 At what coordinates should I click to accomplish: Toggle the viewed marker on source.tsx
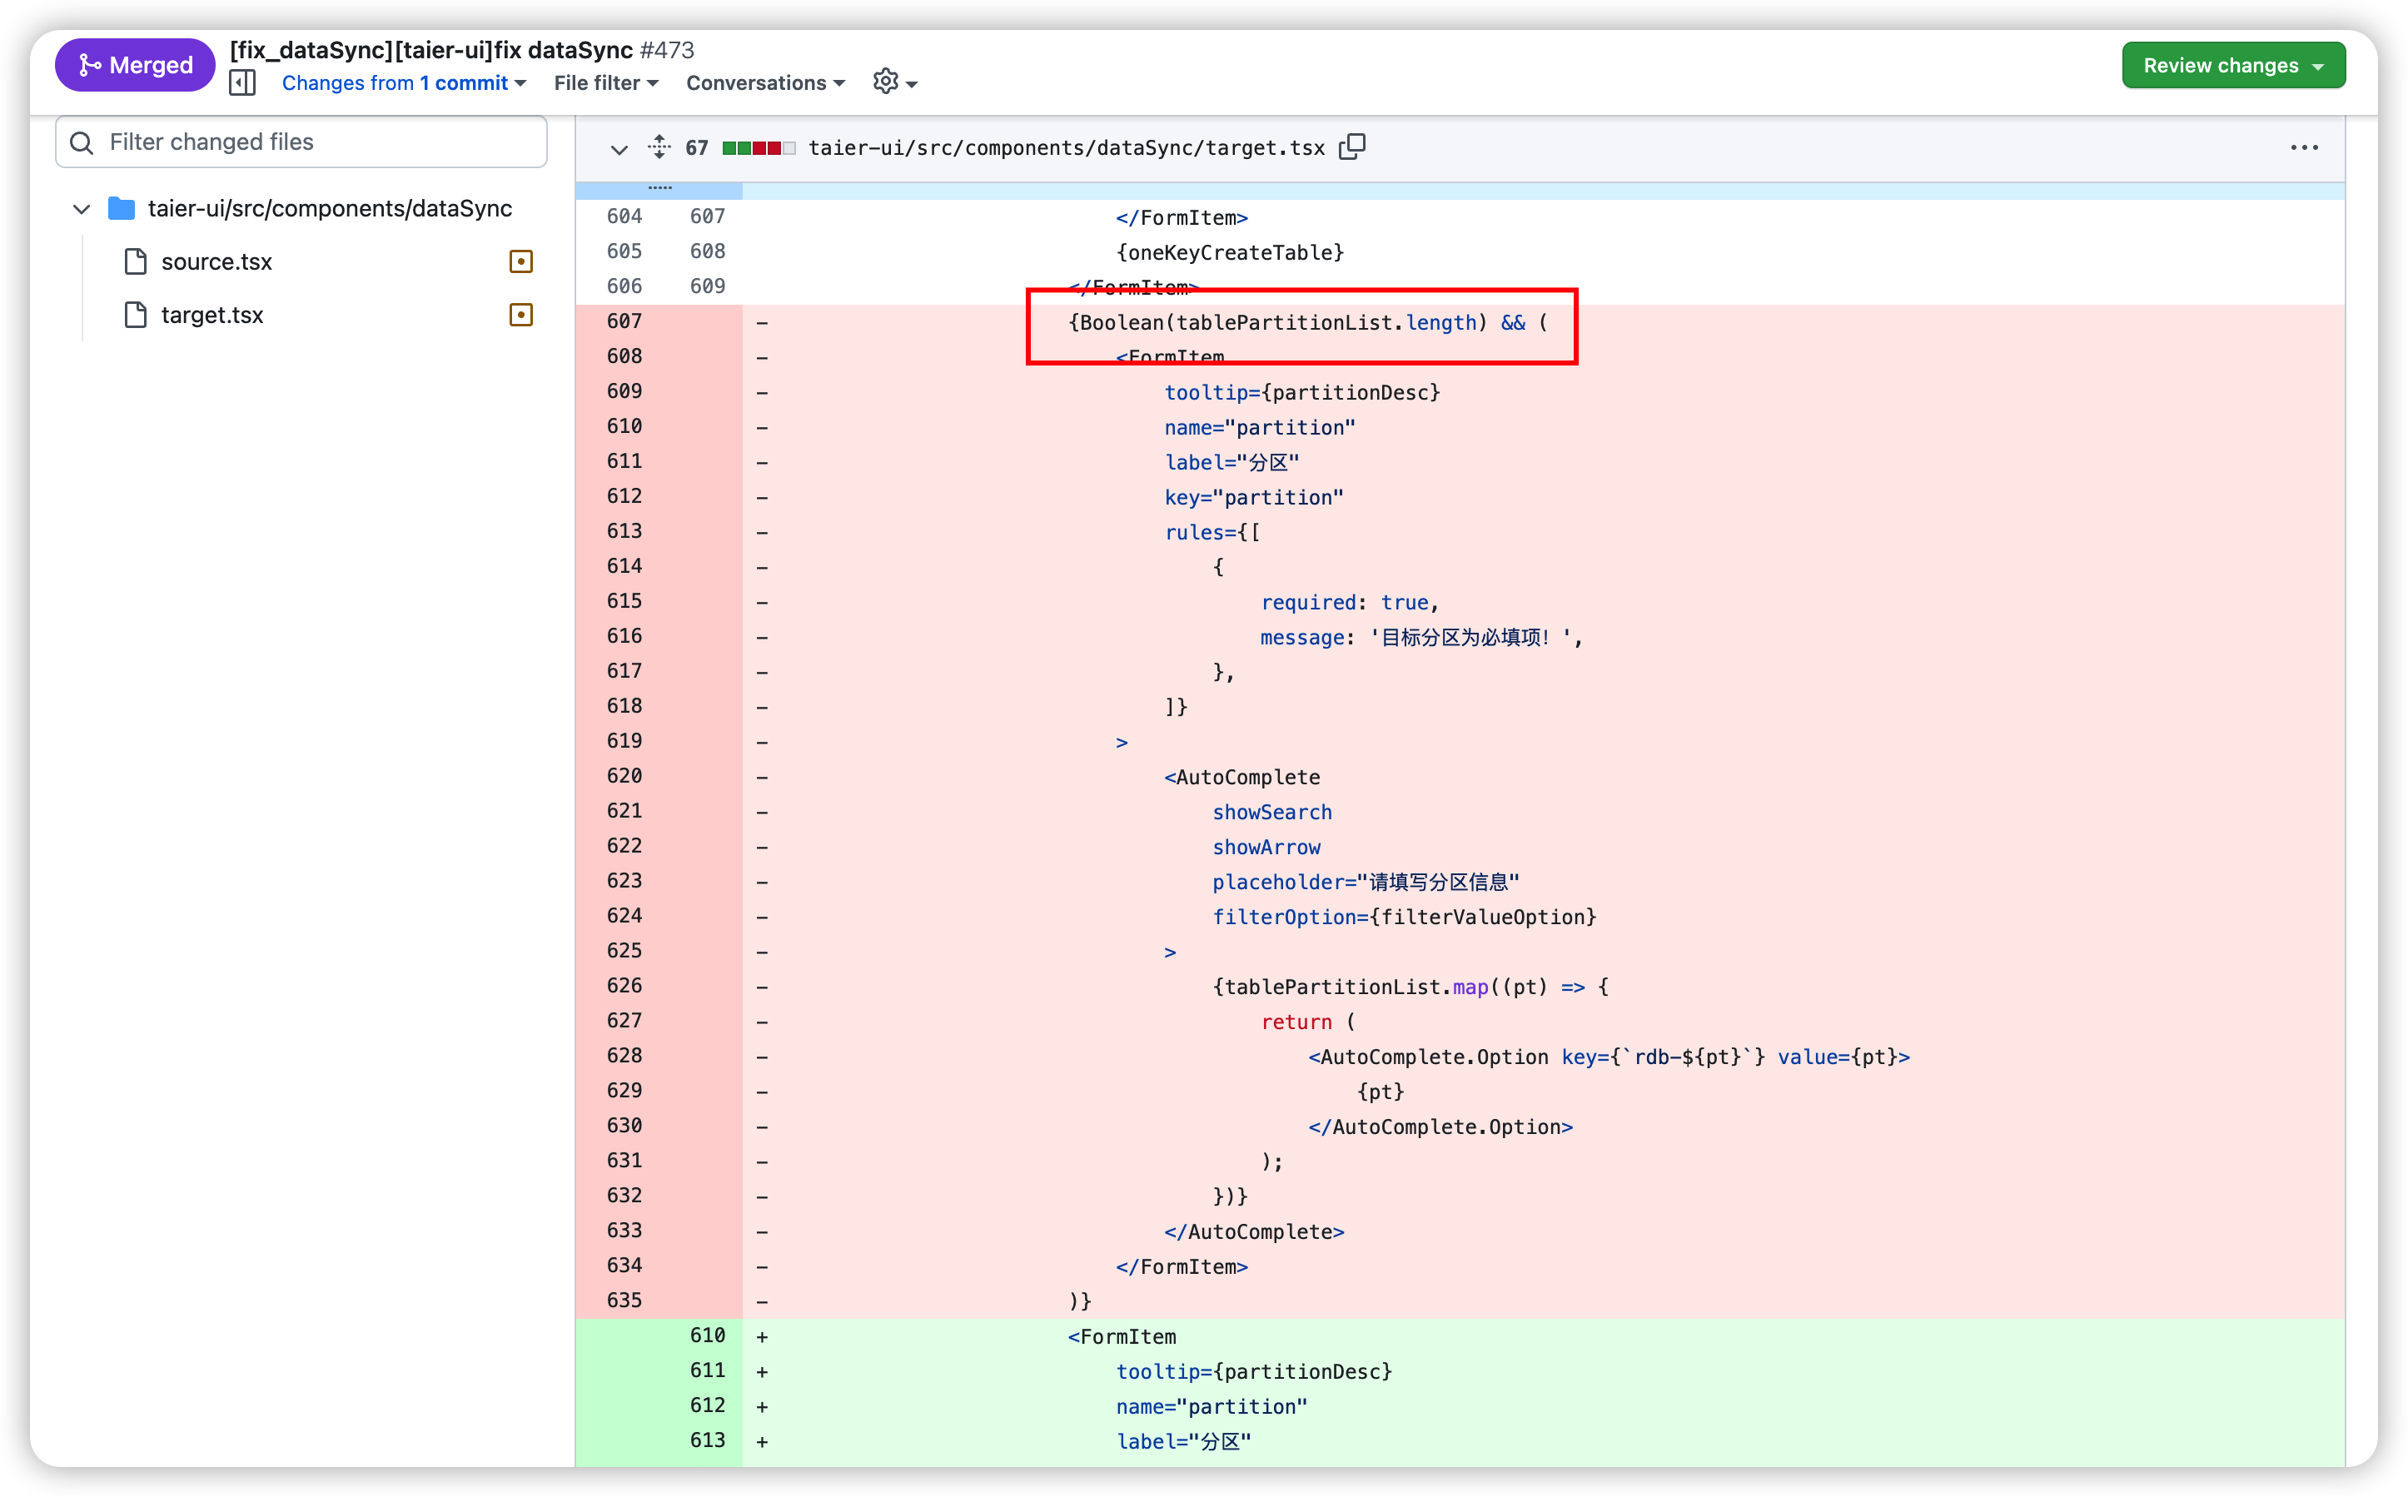pyautogui.click(x=522, y=261)
